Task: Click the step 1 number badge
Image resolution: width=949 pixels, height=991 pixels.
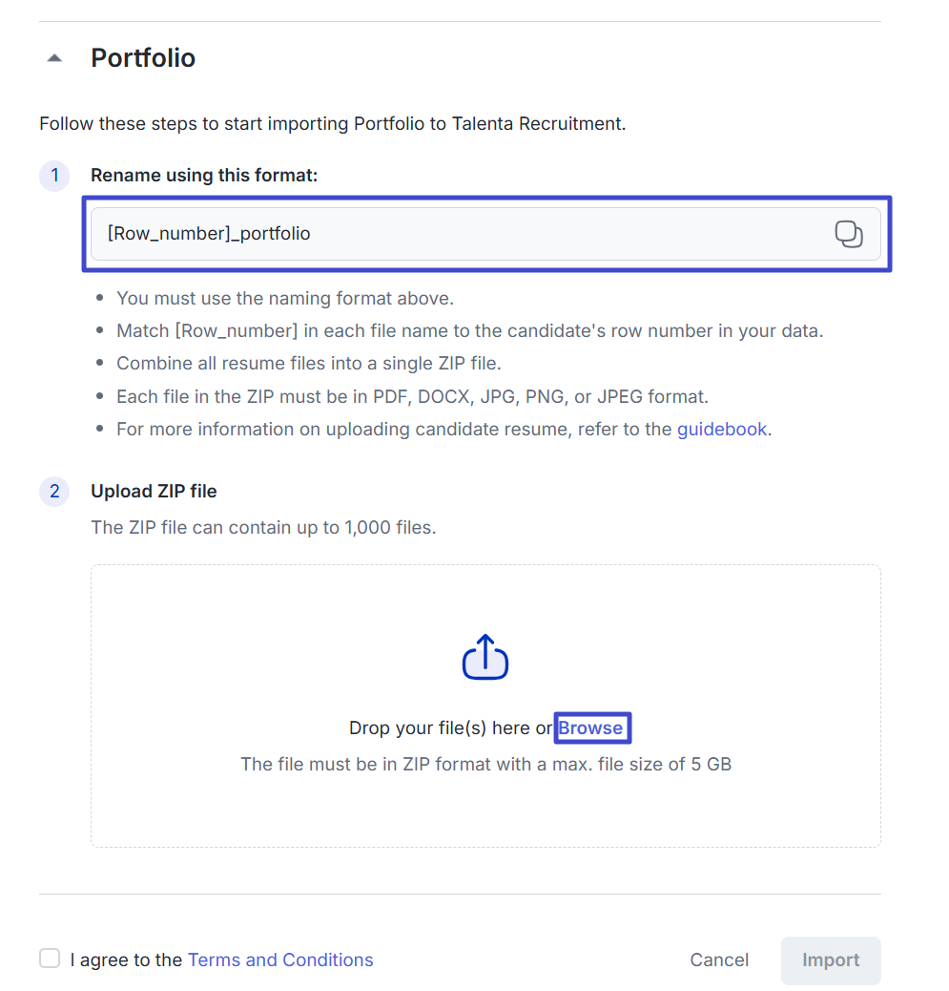Action: [54, 176]
